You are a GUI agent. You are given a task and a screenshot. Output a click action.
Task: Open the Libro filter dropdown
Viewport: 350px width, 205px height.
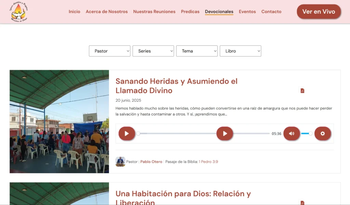[240, 51]
